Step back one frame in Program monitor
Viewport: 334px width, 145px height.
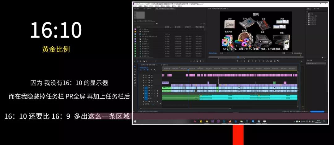coord(252,61)
